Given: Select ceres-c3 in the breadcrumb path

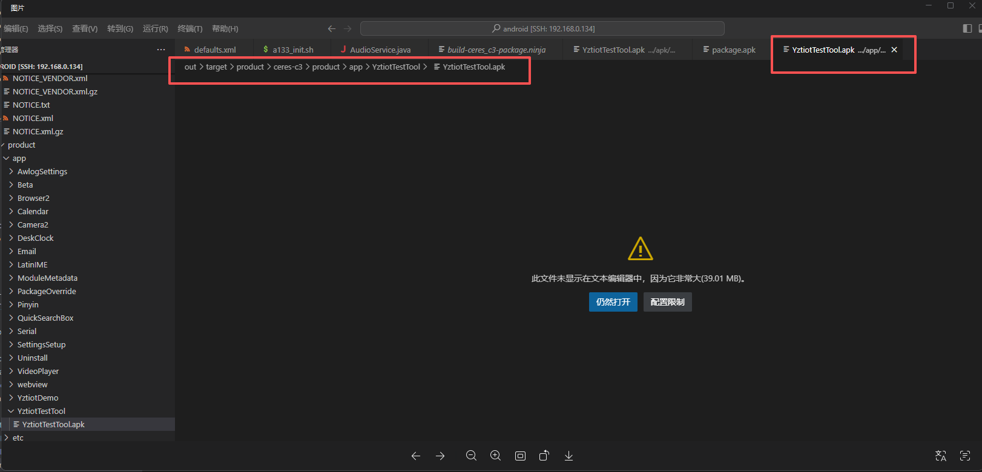Looking at the screenshot, I should [288, 67].
